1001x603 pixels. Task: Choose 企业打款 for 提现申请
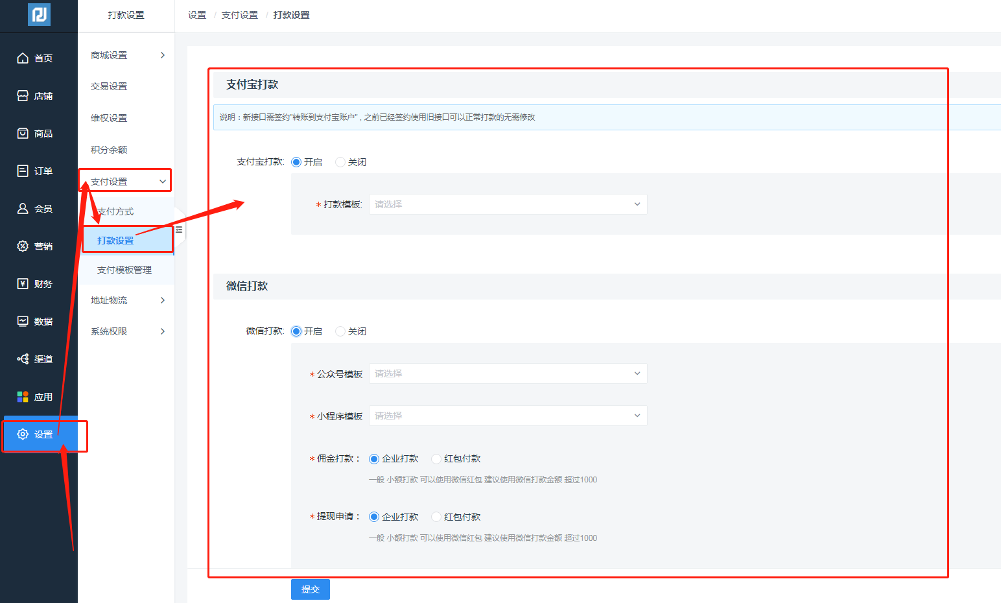[374, 517]
